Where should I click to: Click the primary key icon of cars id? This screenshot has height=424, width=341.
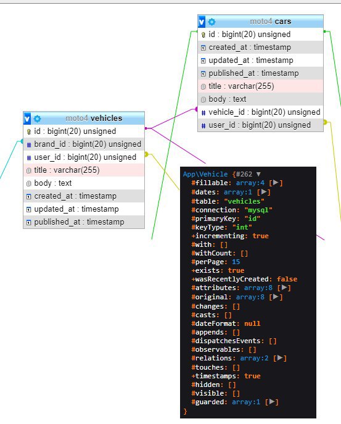point(203,35)
